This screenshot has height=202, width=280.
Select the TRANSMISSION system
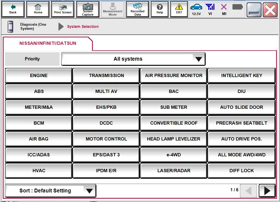point(106,75)
